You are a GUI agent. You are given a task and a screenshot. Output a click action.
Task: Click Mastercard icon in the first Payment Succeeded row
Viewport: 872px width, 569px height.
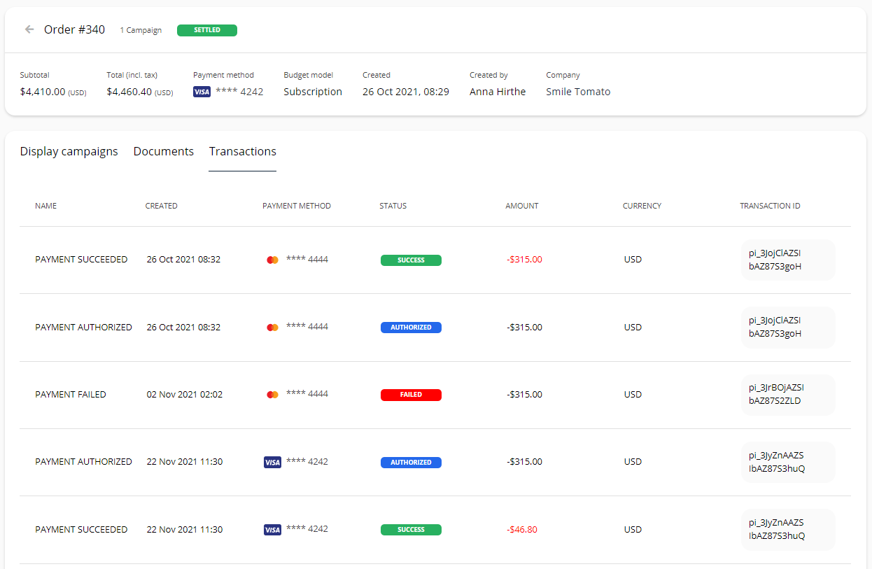point(273,260)
